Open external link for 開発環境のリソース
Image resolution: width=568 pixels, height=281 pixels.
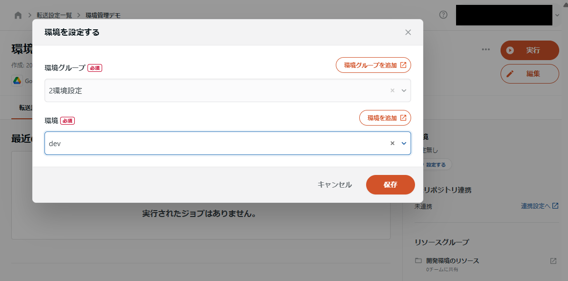click(553, 261)
